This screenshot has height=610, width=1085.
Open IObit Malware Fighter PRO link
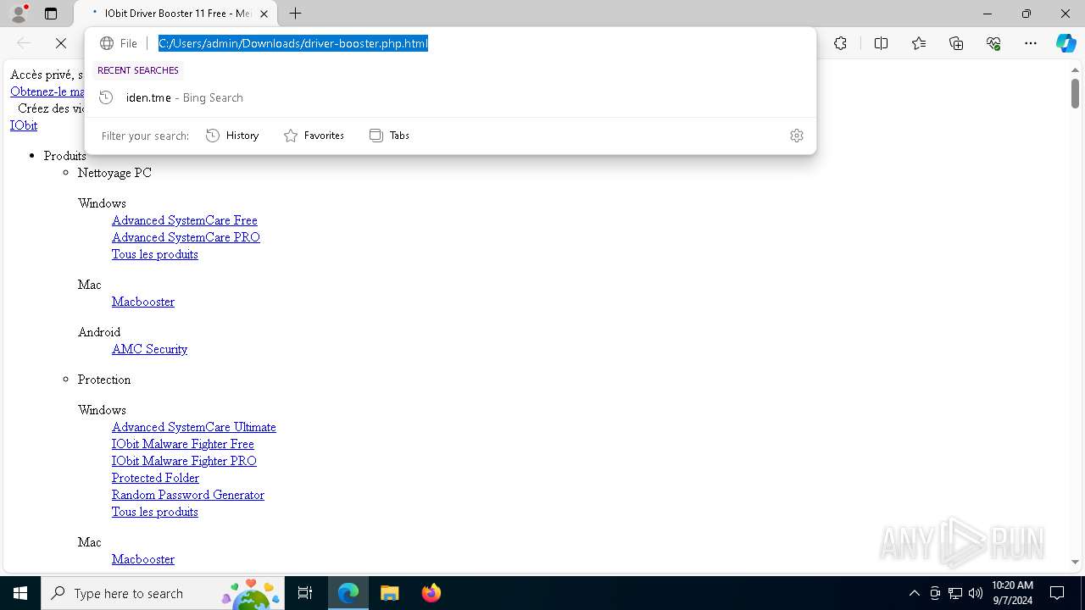tap(184, 461)
